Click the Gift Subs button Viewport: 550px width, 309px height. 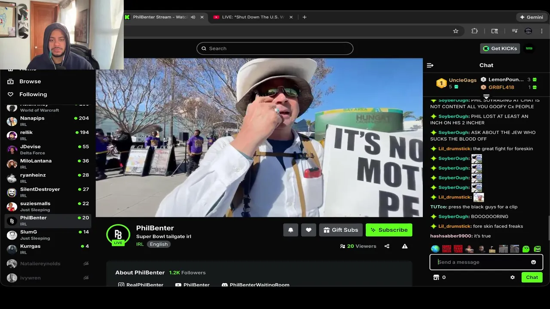[x=341, y=230]
